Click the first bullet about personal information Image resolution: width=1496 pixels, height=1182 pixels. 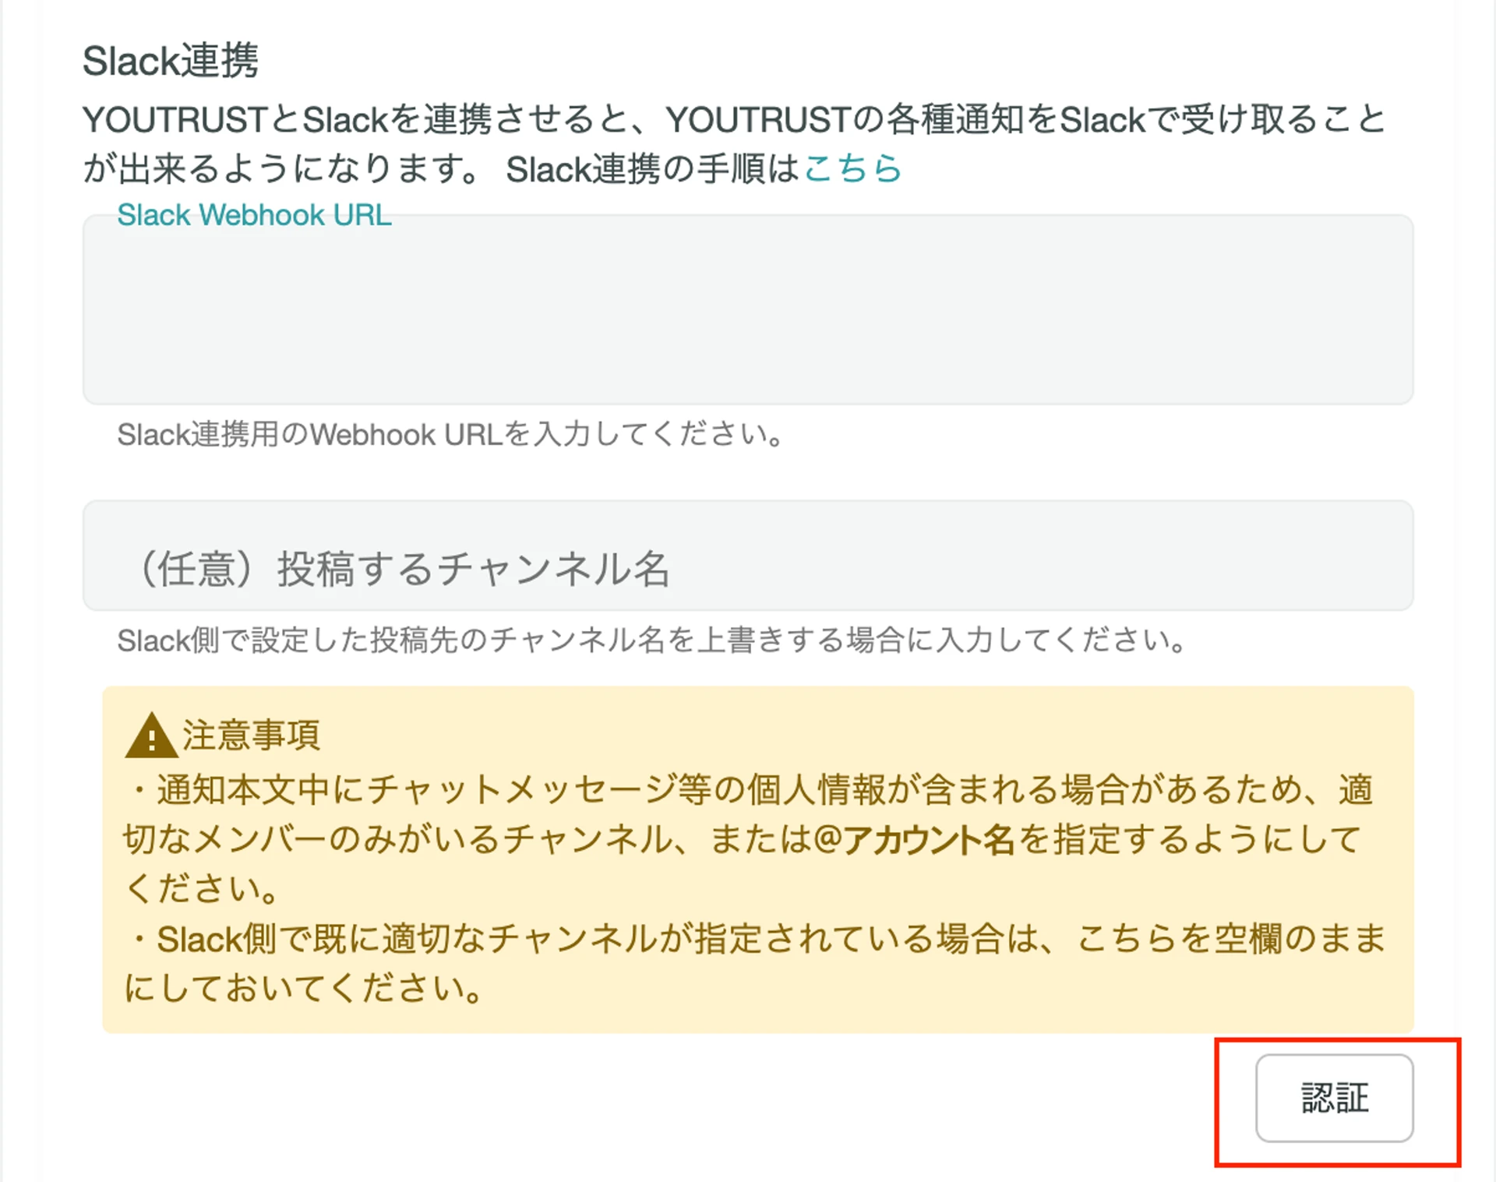tap(748, 789)
